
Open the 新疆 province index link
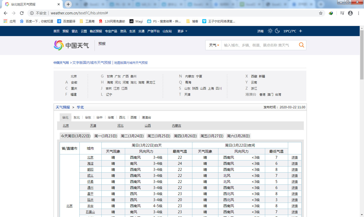(262, 76)
